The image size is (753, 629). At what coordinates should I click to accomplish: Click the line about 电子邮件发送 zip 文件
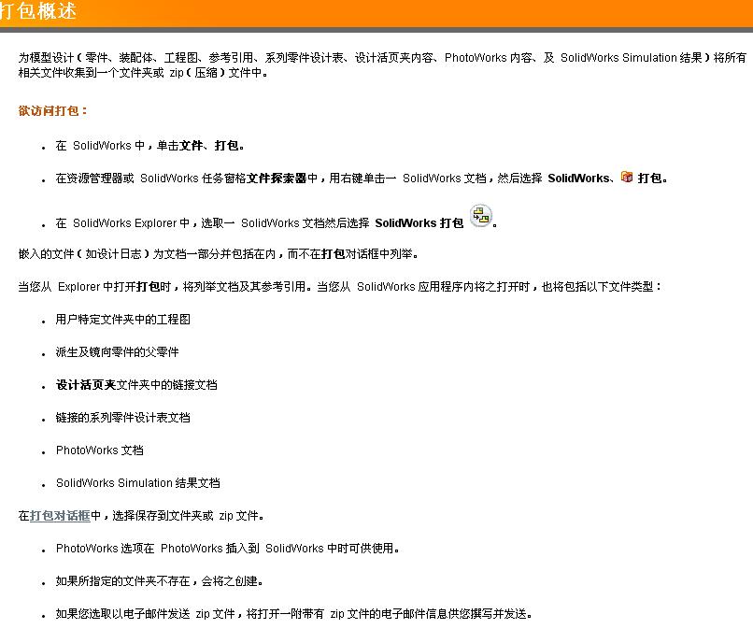pyautogui.click(x=294, y=614)
